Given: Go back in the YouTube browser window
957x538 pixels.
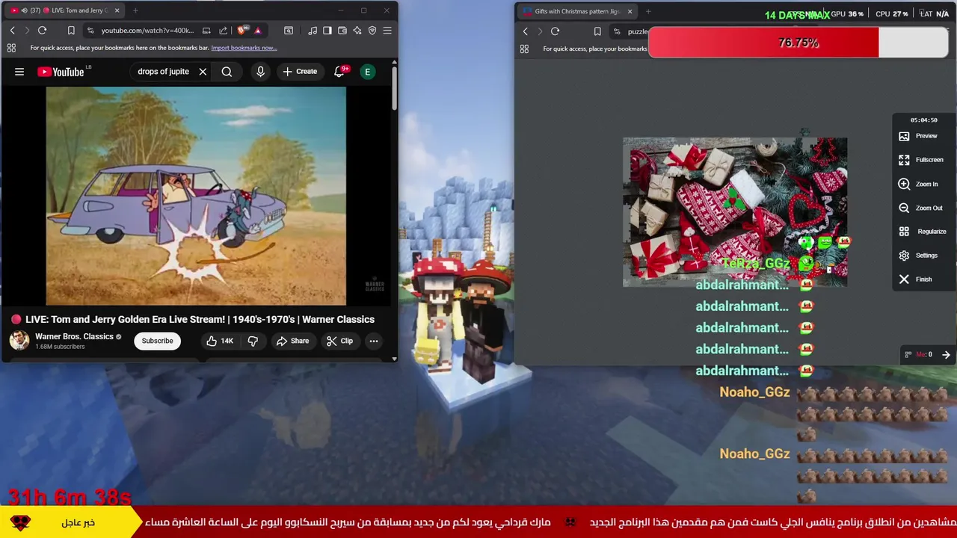Looking at the screenshot, I should 12,31.
